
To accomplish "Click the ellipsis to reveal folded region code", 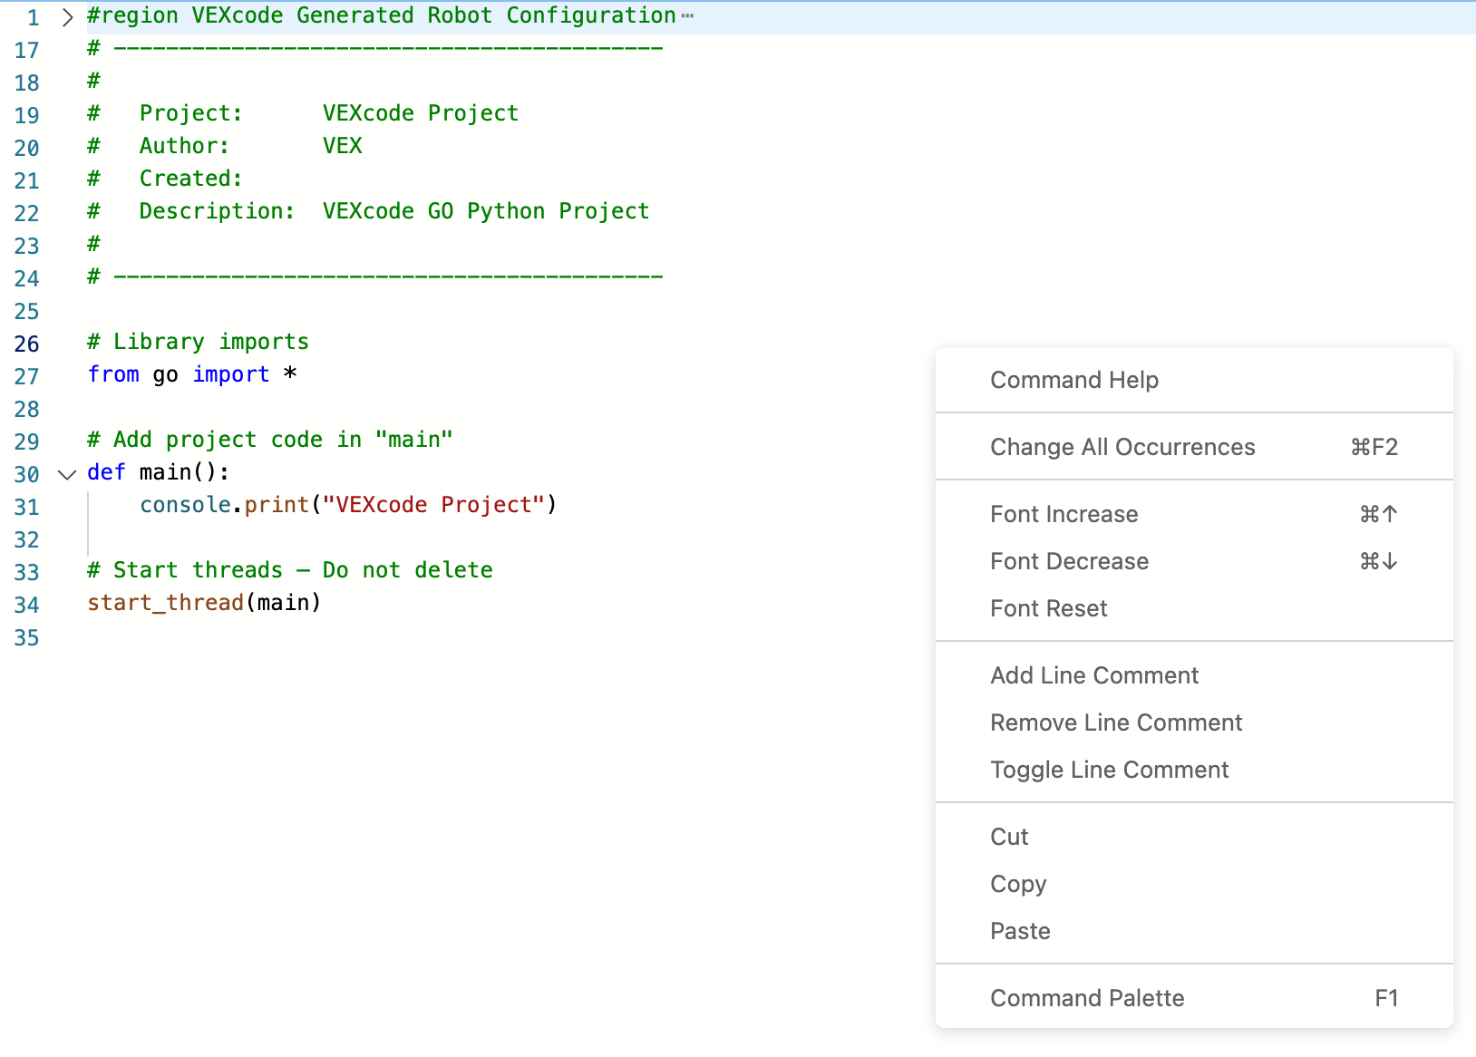I will point(687,15).
